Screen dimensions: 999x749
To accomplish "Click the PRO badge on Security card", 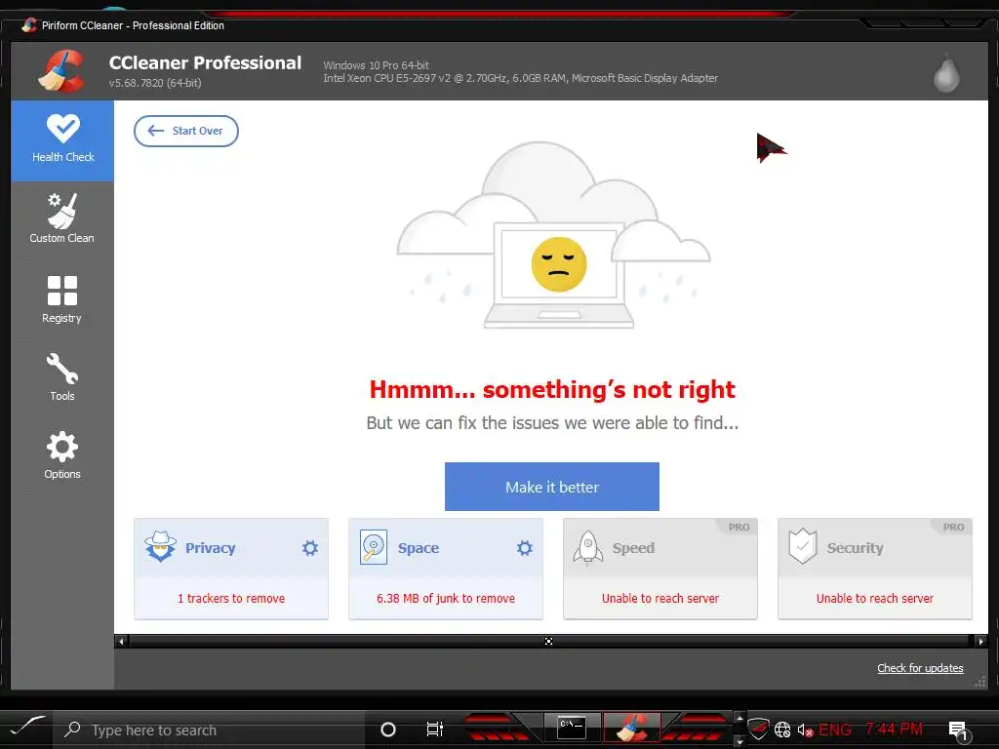I will coord(954,528).
